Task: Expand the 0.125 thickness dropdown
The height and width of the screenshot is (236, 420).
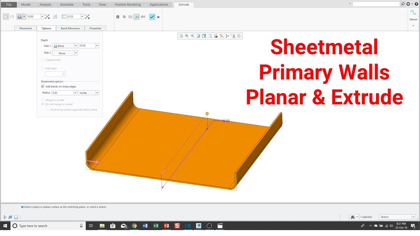Action: (82, 16)
